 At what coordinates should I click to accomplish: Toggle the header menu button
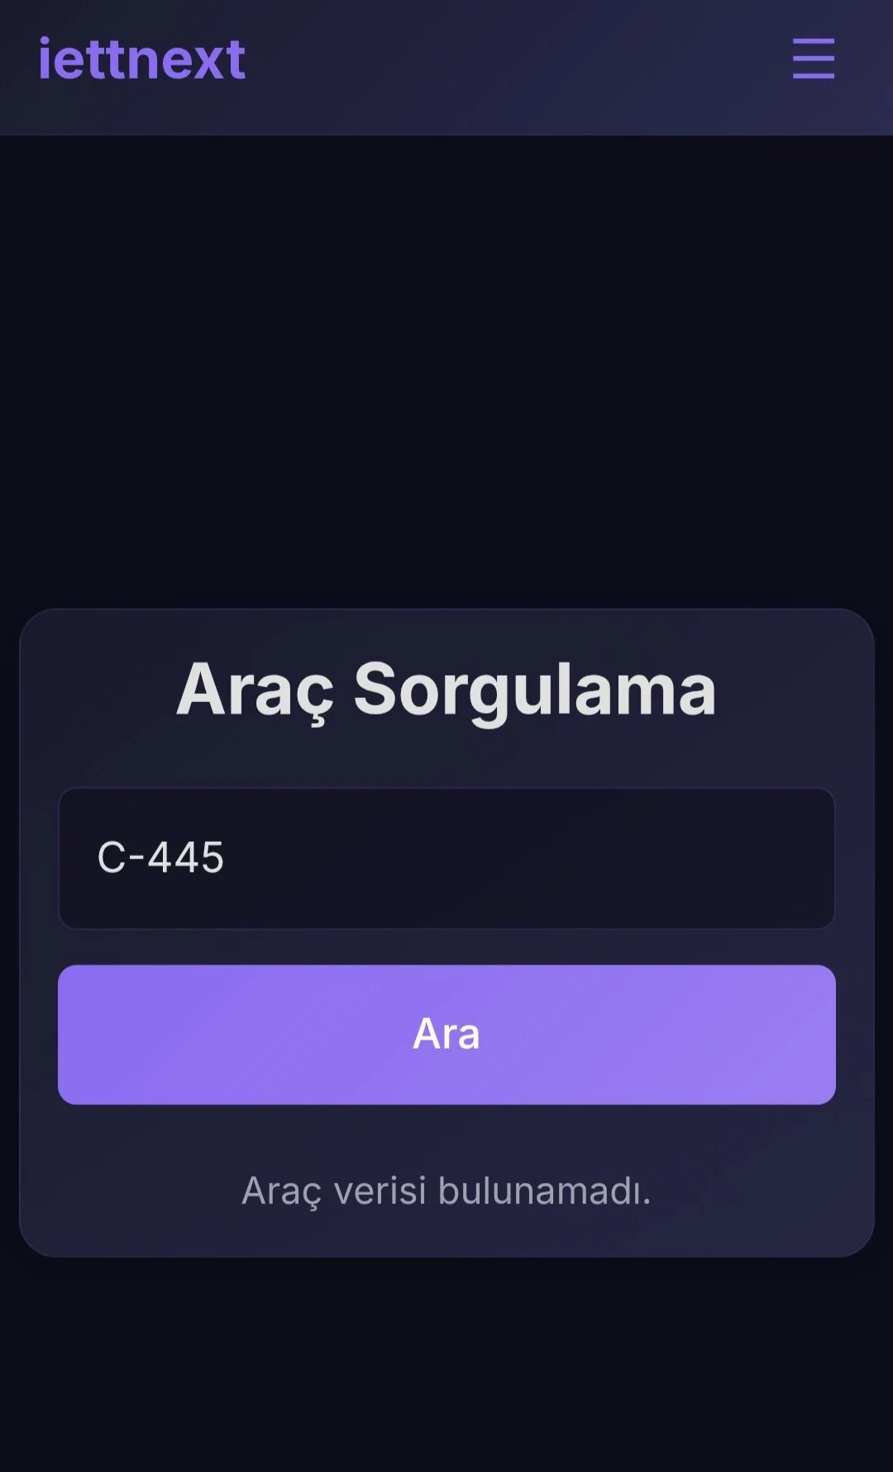coord(813,59)
